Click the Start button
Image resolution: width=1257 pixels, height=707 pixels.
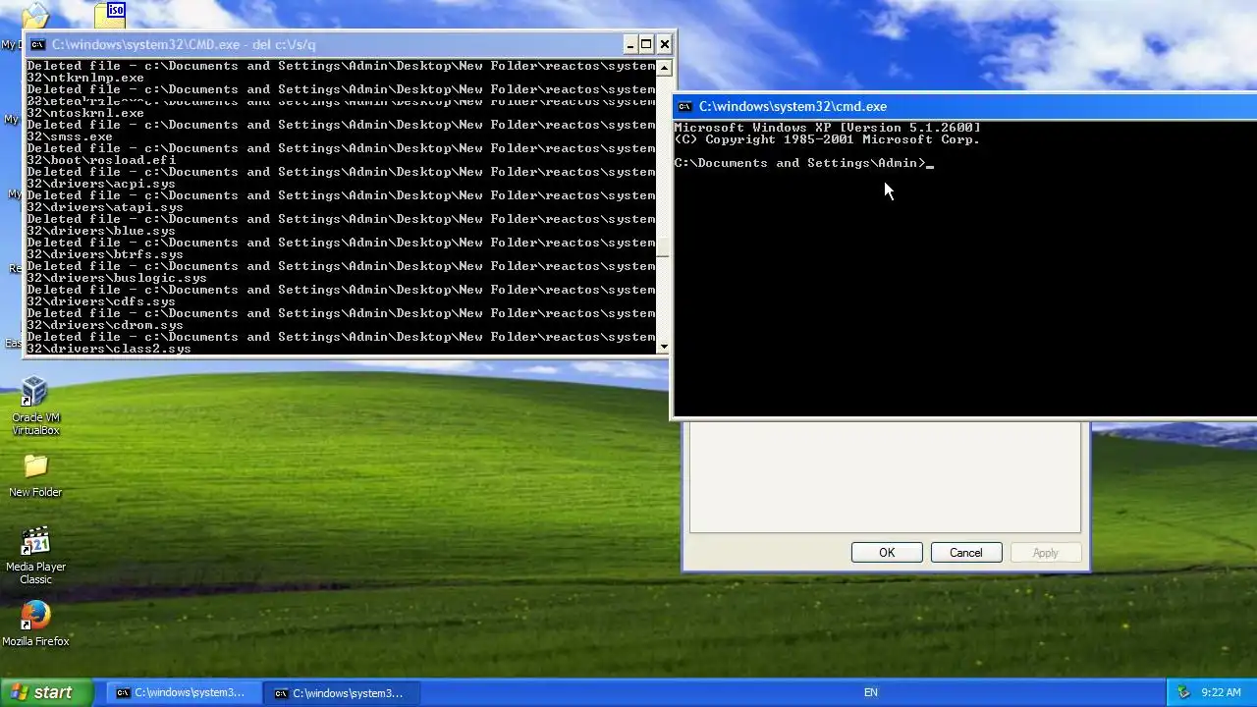point(46,692)
